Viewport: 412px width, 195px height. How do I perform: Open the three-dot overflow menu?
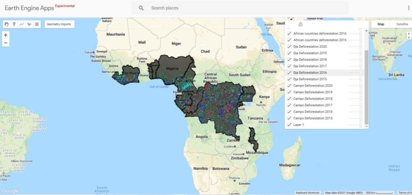click(409, 8)
